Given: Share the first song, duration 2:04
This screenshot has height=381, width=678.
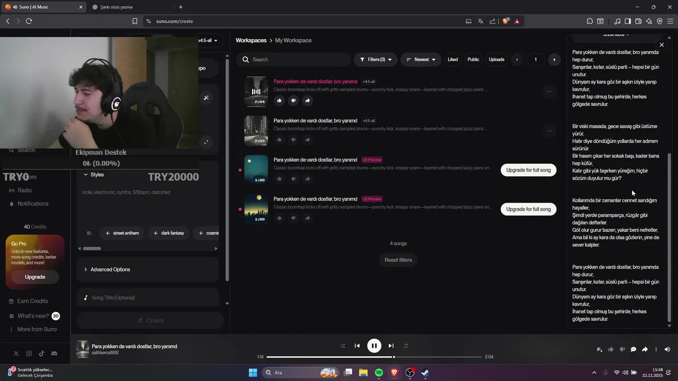Looking at the screenshot, I should (307, 101).
